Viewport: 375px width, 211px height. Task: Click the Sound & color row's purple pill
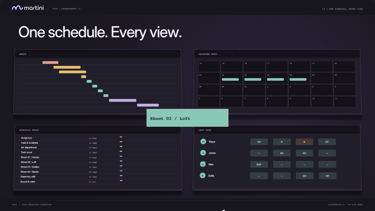[121, 181]
